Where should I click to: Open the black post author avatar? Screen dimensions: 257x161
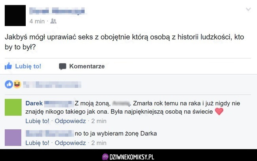15,15
